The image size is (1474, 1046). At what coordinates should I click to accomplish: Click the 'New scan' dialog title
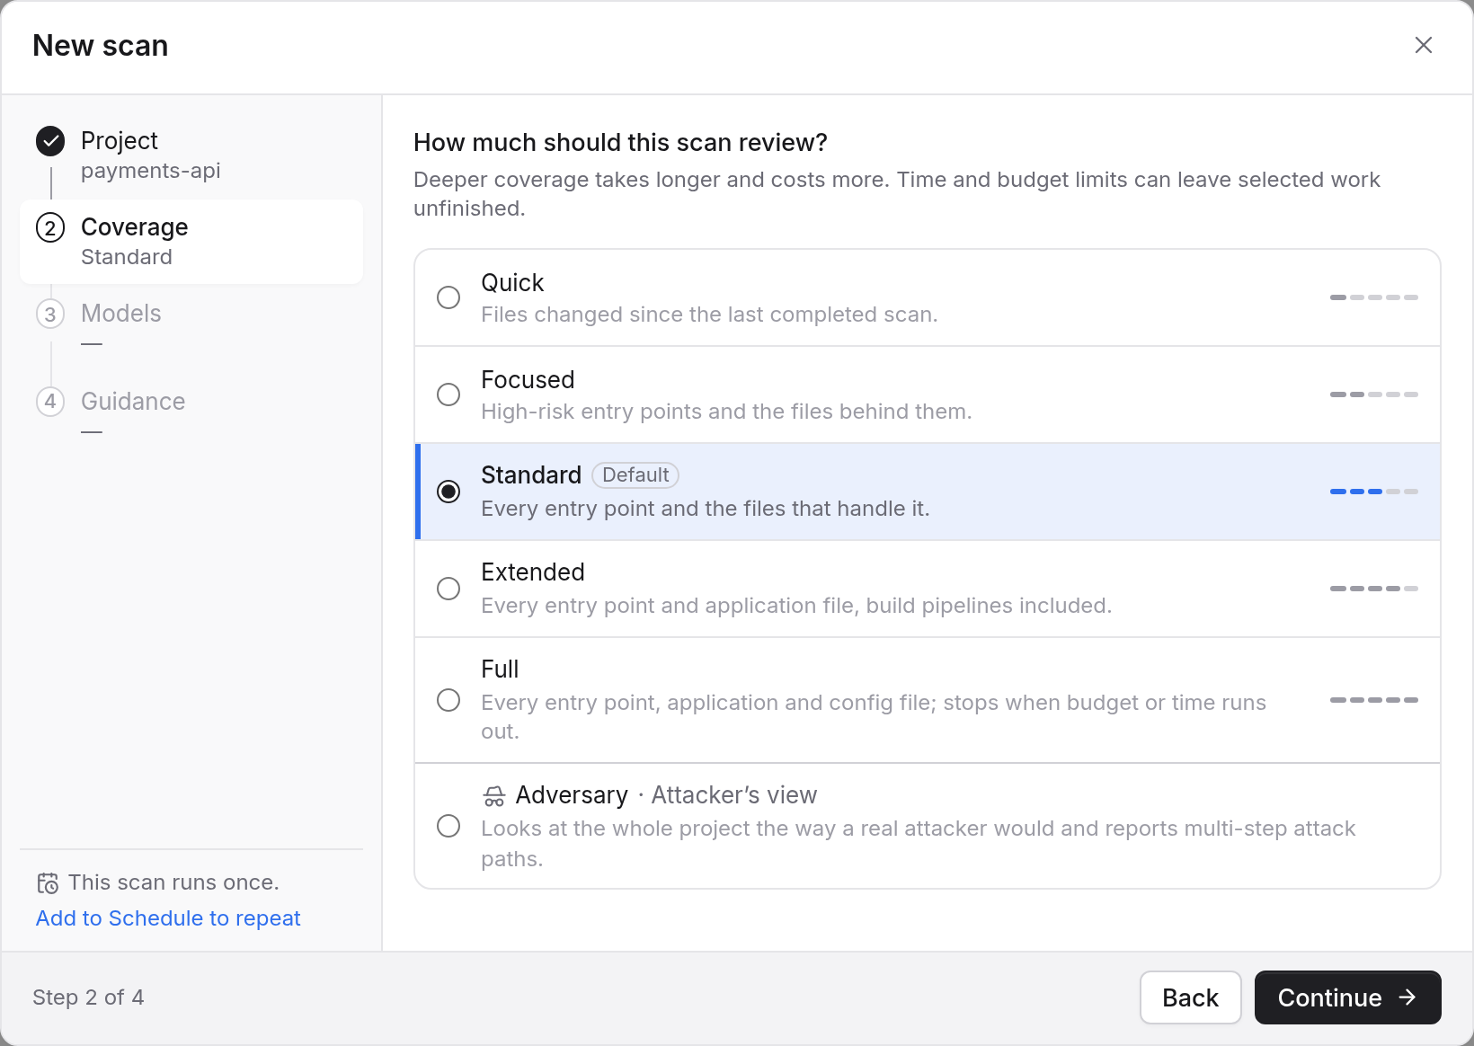click(x=101, y=46)
